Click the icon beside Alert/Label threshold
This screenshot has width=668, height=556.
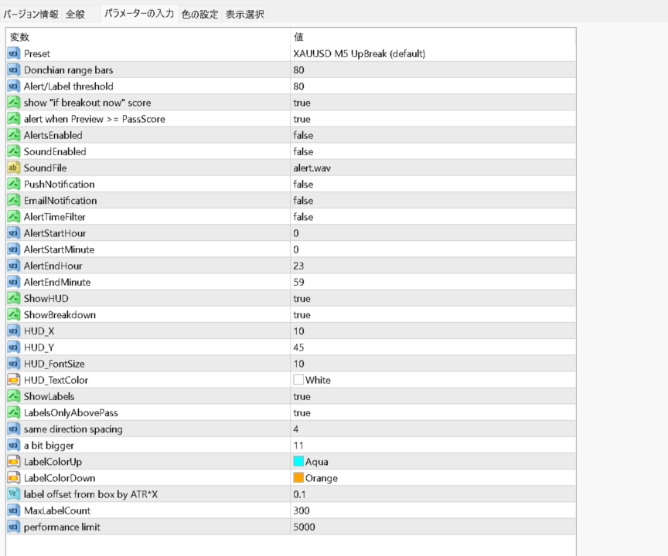tap(13, 86)
